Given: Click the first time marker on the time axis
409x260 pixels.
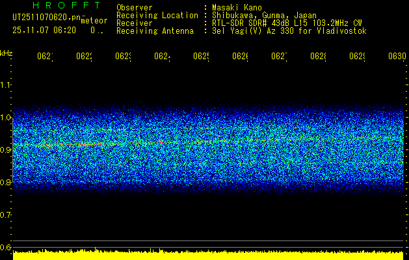Looking at the screenshot, I should point(45,57).
